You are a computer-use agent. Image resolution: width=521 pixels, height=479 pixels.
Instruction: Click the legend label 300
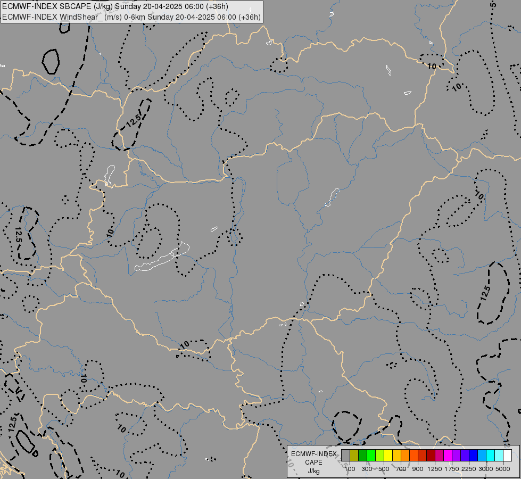[x=367, y=469]
